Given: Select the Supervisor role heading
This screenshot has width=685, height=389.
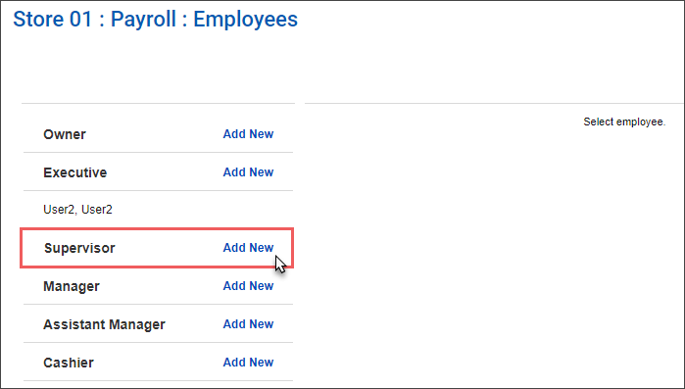Looking at the screenshot, I should (x=79, y=248).
